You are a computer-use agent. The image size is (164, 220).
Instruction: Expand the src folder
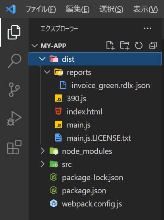[42, 164]
